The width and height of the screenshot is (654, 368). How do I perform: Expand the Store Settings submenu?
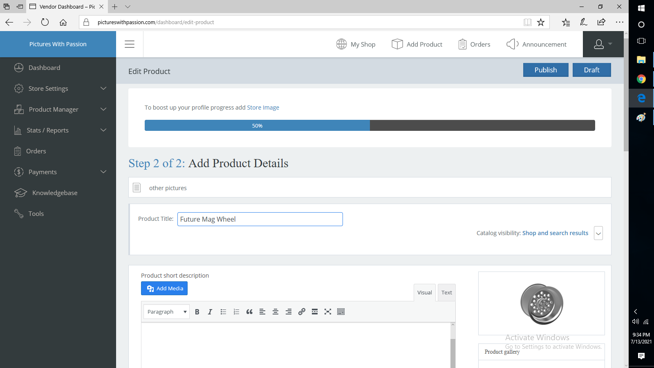(x=103, y=88)
